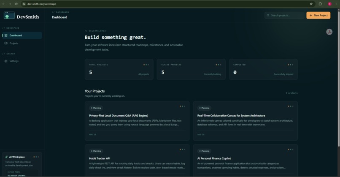This screenshot has width=340, height=177.
Task: Click dots menu on AI Personal Finance Copilot card
Action: [291, 149]
